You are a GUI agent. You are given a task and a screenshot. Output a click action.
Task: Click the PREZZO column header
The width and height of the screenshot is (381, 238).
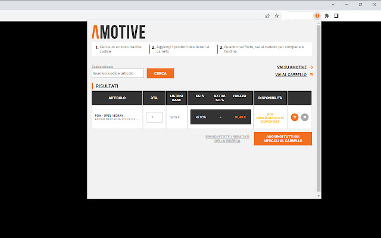pyautogui.click(x=239, y=96)
